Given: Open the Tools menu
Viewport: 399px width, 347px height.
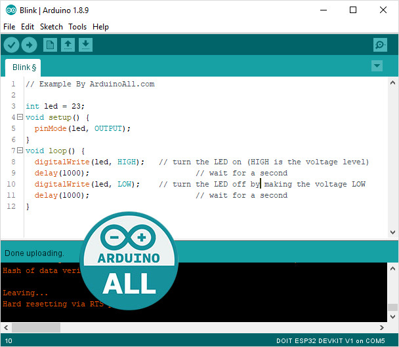Looking at the screenshot, I should click(77, 27).
